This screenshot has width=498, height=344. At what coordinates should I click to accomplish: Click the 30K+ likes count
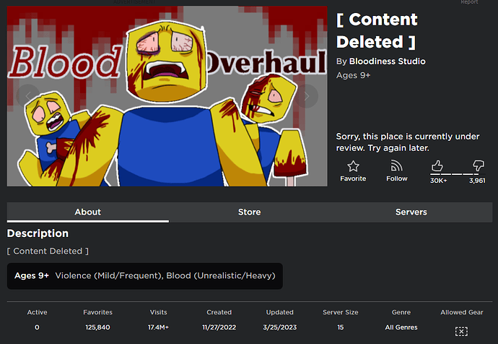point(438,181)
